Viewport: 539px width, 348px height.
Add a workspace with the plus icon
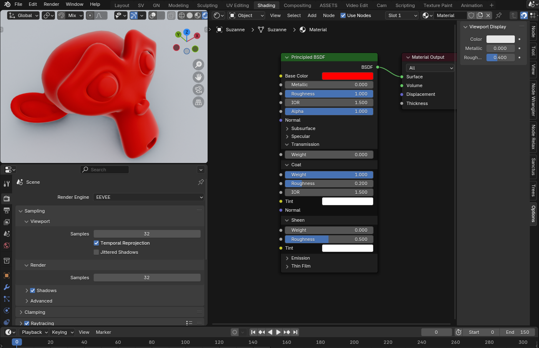pos(491,5)
